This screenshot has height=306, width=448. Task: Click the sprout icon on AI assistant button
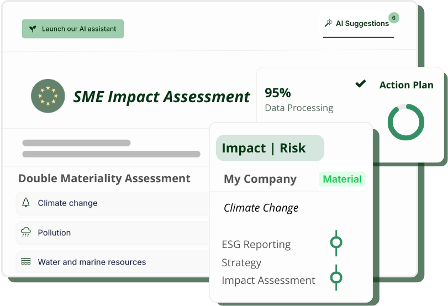click(x=33, y=29)
